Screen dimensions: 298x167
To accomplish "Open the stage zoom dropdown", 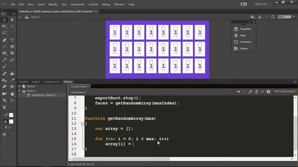I will click(x=294, y=17).
